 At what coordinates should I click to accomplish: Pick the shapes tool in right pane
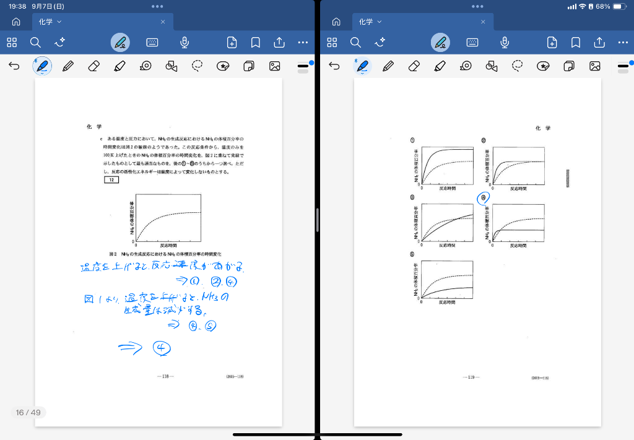(x=492, y=66)
